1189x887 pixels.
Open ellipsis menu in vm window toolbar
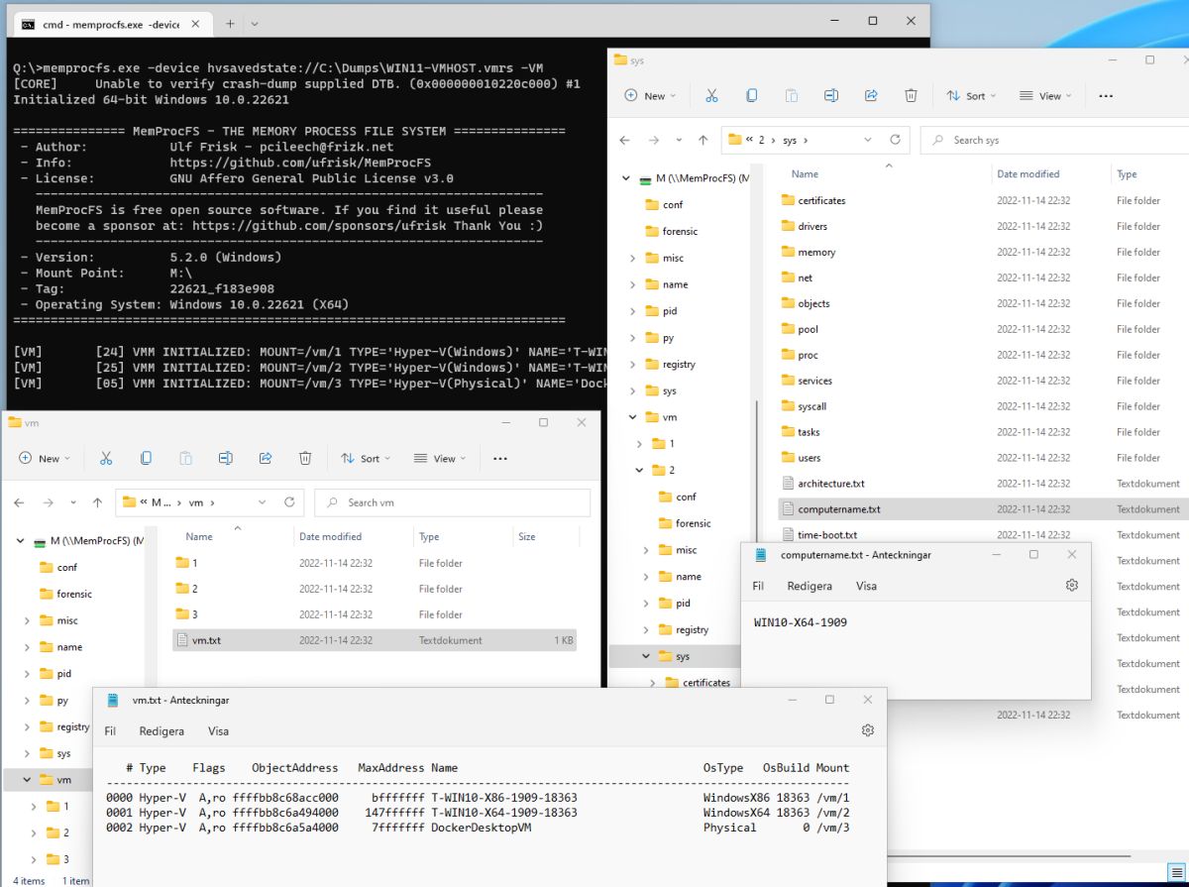pos(500,459)
